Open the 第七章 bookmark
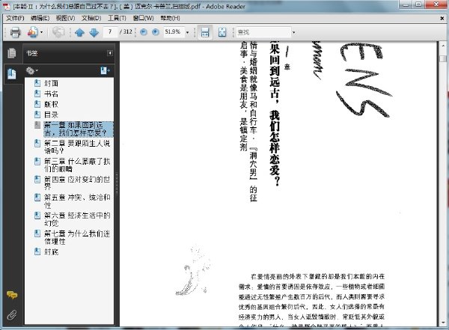Viewport: 449px width, 330px height. click(77, 237)
